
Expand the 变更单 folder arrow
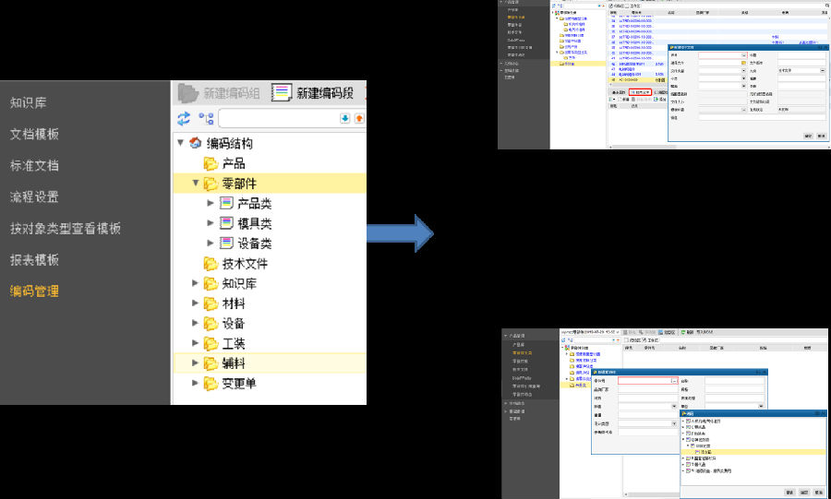coord(195,384)
